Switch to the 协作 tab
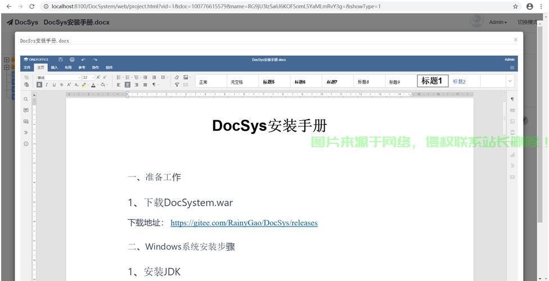The height and width of the screenshot is (281, 549). [95, 67]
